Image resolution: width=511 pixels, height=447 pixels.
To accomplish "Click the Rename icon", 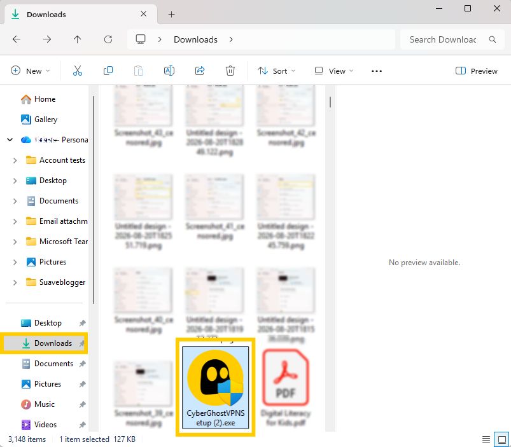I will (x=169, y=71).
